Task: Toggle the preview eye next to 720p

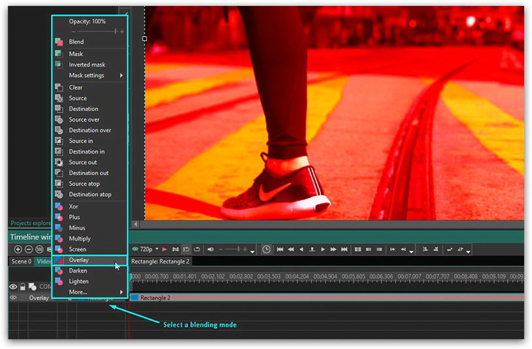Action: pyautogui.click(x=135, y=249)
